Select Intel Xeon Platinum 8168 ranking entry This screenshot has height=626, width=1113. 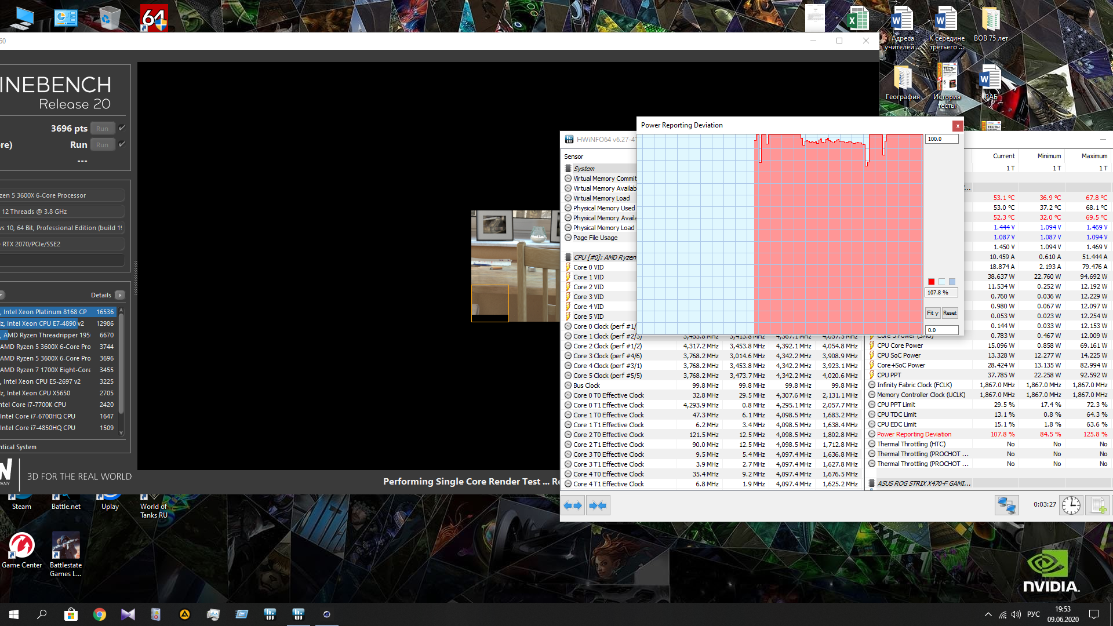(58, 312)
